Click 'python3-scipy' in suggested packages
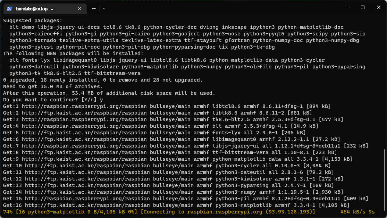This screenshot has height=218, width=387. coord(308,34)
